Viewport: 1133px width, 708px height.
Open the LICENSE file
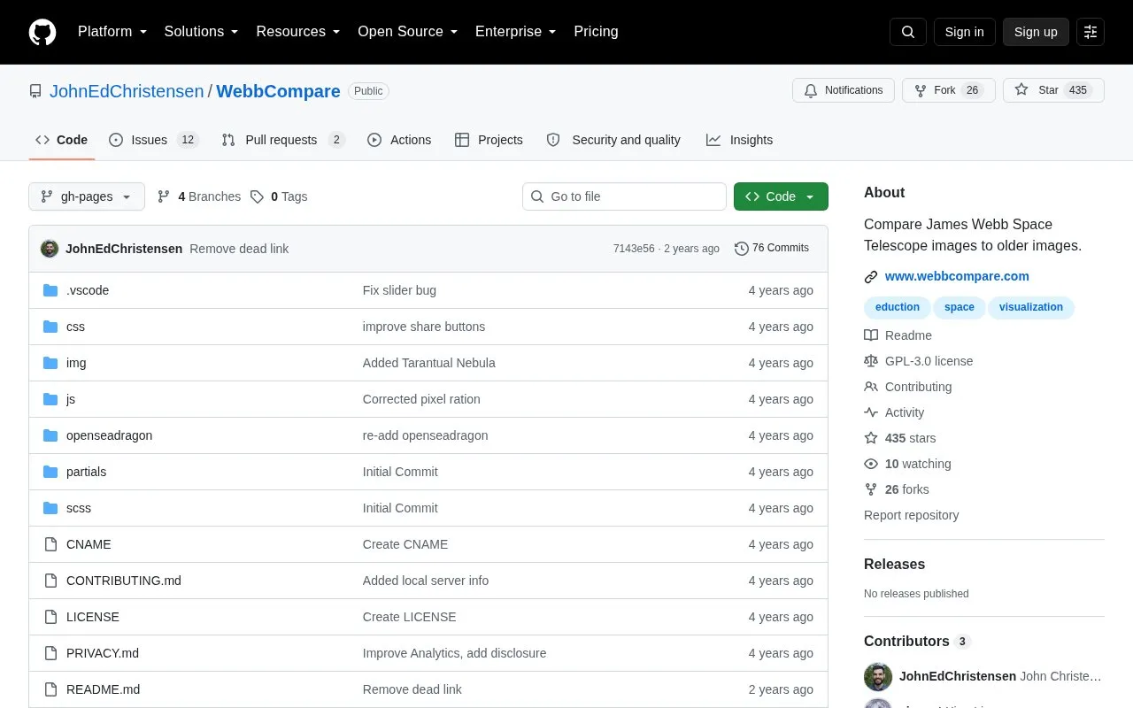tap(93, 617)
